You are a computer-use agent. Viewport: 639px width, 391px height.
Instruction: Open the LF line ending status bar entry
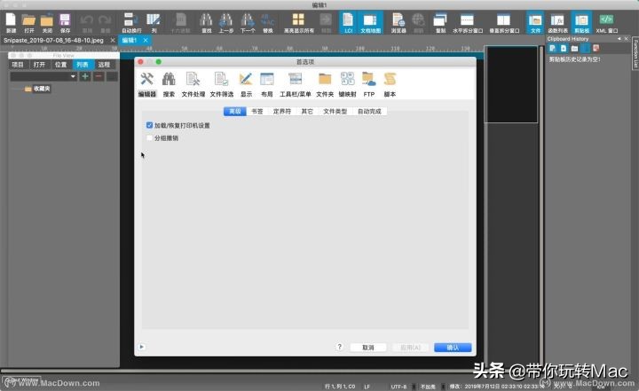(367, 387)
